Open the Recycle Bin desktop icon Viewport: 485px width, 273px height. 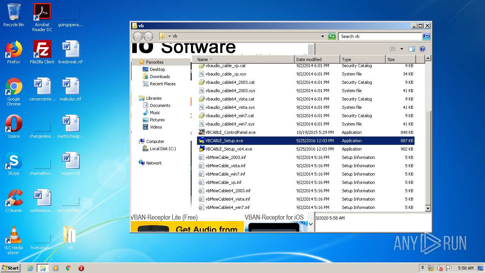coord(14,15)
